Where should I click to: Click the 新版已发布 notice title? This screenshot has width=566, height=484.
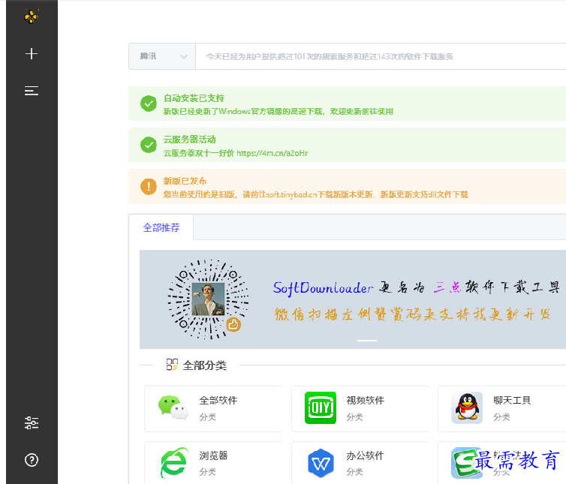185,181
